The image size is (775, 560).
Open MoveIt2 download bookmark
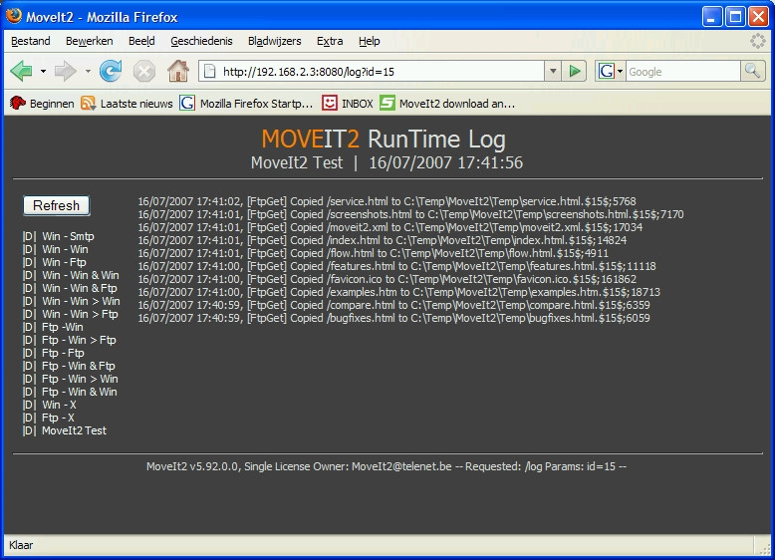[447, 104]
